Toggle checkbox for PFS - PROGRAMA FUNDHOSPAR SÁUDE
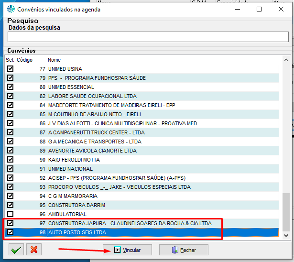294x262 pixels. click(x=11, y=77)
